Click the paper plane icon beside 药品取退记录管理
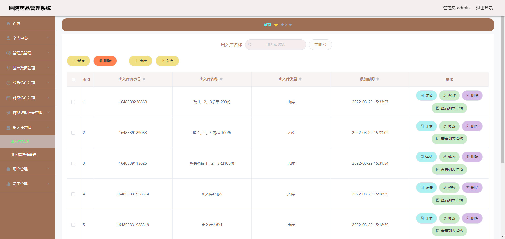505x239 pixels. click(x=8, y=113)
